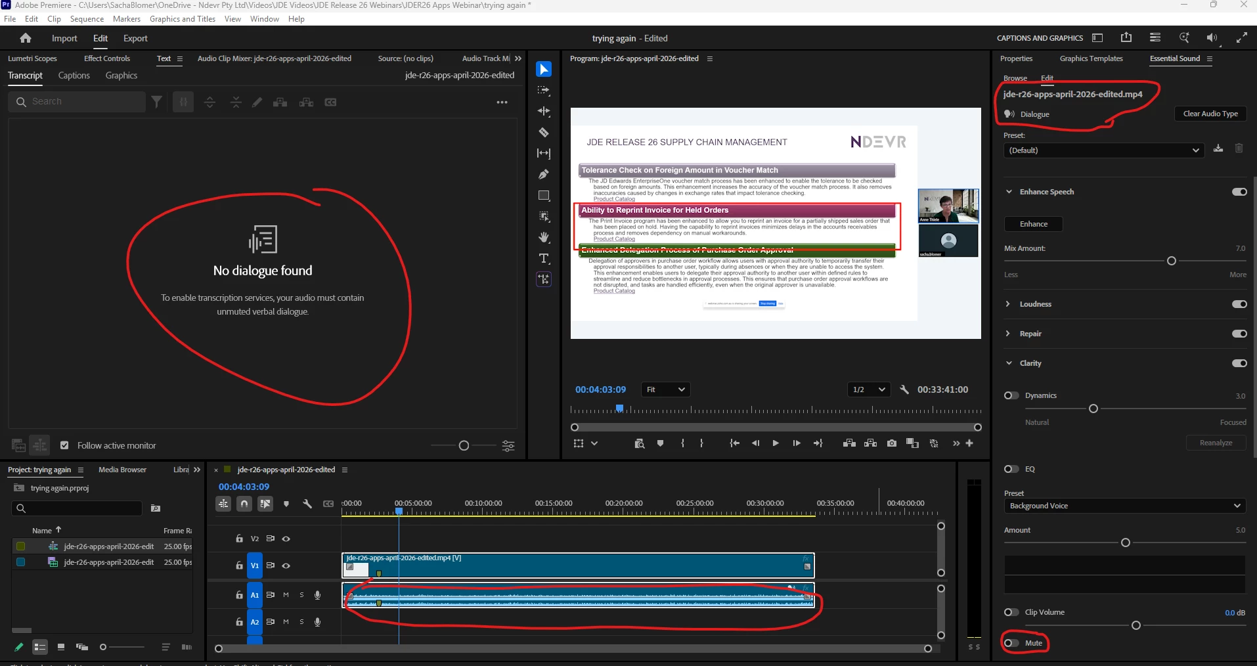Viewport: 1257px width, 666px height.
Task: Open Program Monitor button editor plus
Action: pyautogui.click(x=969, y=443)
